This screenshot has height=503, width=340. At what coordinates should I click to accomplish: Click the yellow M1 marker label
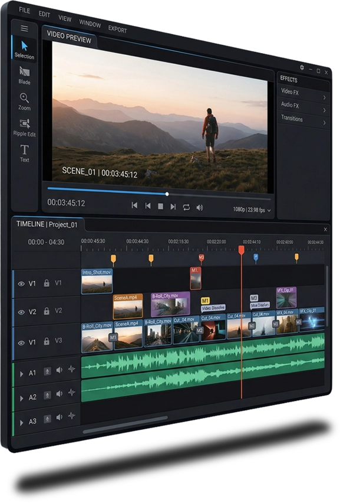pyautogui.click(x=205, y=301)
